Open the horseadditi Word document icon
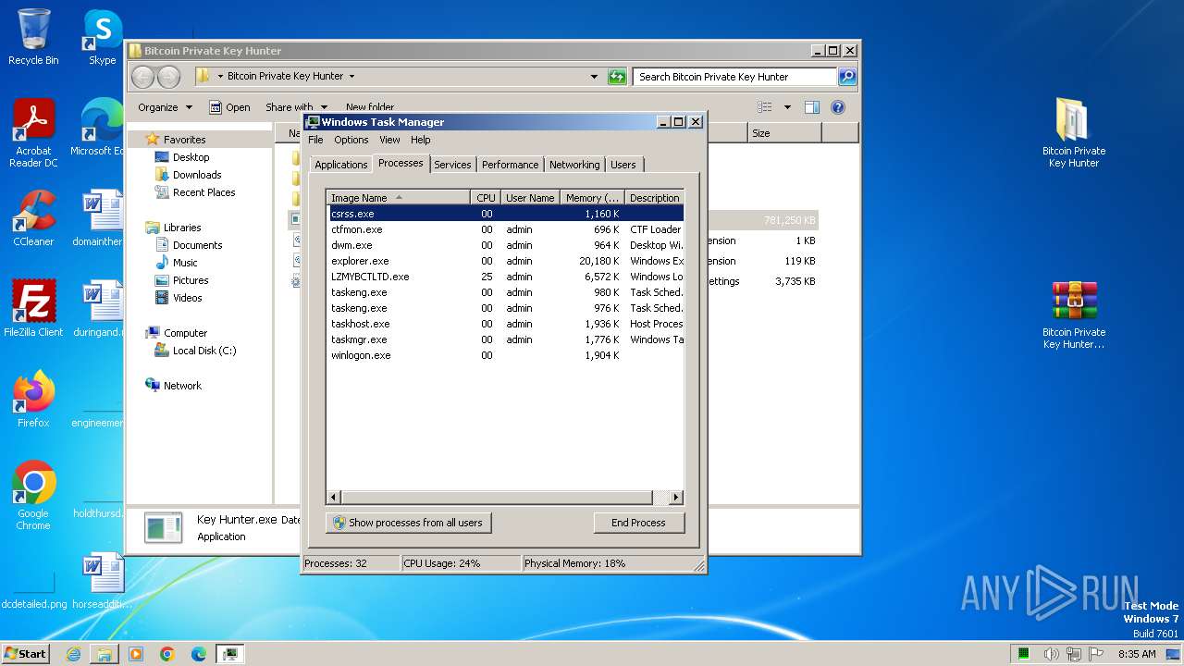This screenshot has width=1184, height=666. 102,580
